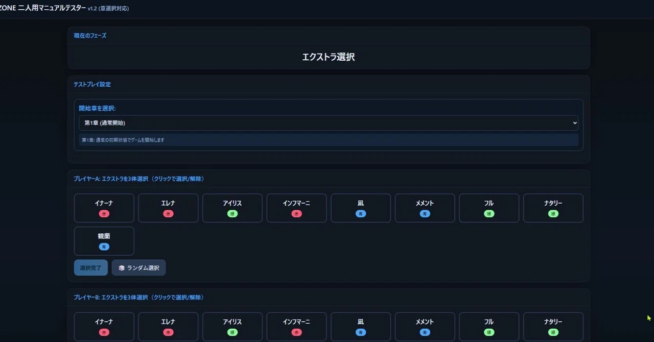654x342 pixels.
Task: Select ナタリー card in Player A section
Action: tap(553, 208)
